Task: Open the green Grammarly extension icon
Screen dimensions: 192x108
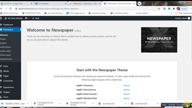Action: click(169, 9)
